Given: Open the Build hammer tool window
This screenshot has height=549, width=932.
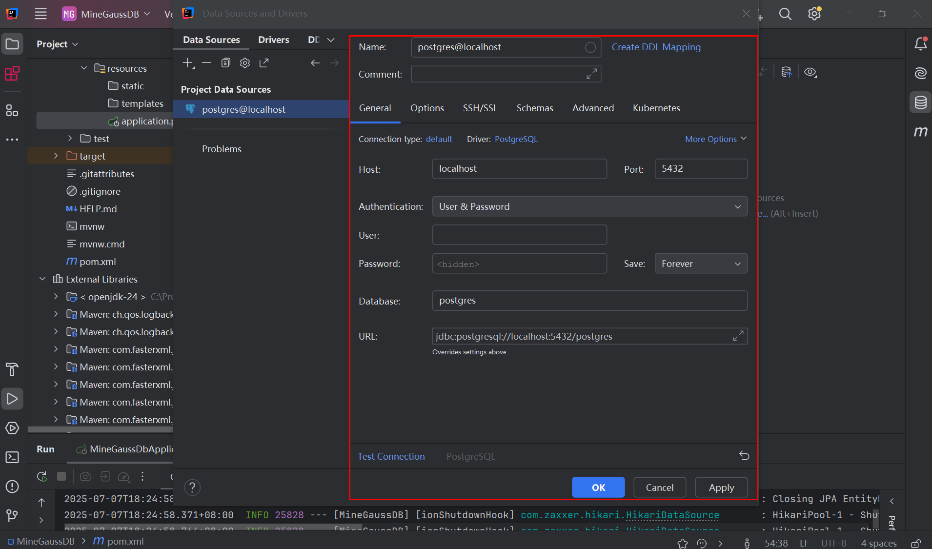Looking at the screenshot, I should (12, 369).
